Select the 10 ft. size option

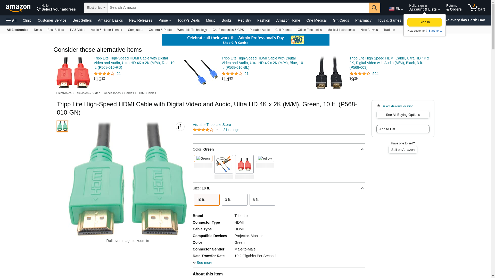click(207, 200)
